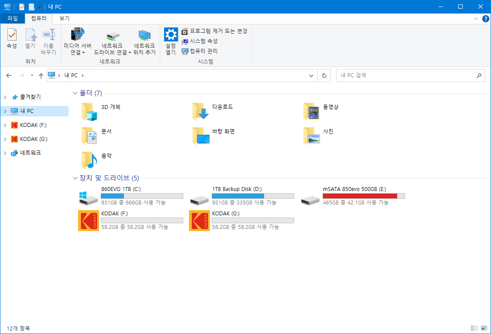Image resolution: width=491 pixels, height=334 pixels.
Task: Refresh the 내 PC view
Action: tap(324, 76)
